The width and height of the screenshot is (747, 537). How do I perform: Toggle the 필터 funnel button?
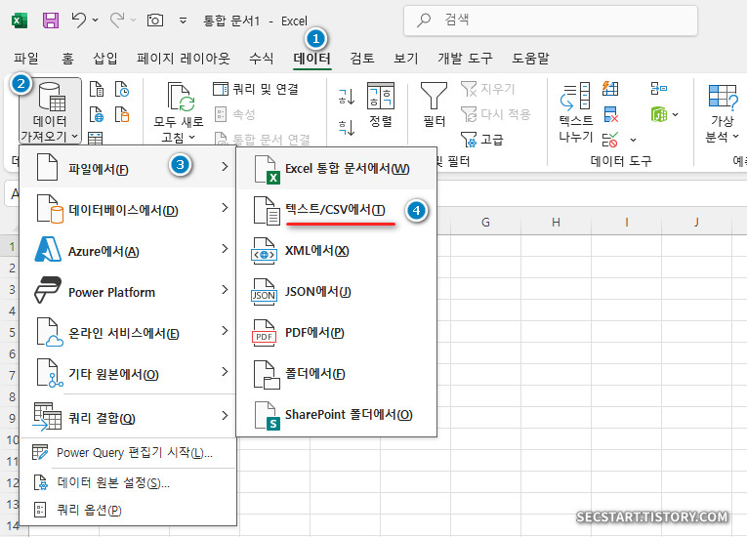pyautogui.click(x=434, y=104)
